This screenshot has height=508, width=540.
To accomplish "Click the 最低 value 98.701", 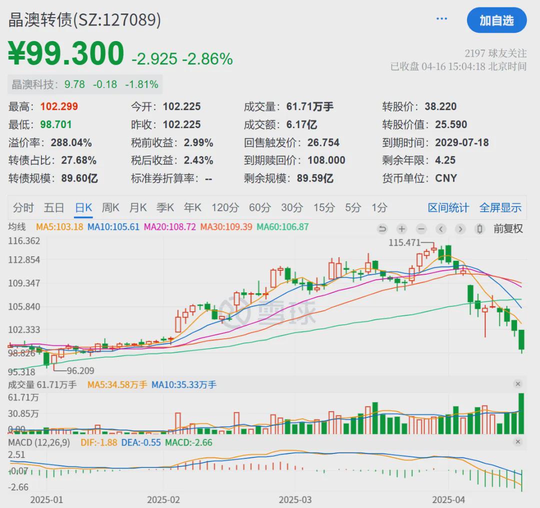I will coord(56,125).
